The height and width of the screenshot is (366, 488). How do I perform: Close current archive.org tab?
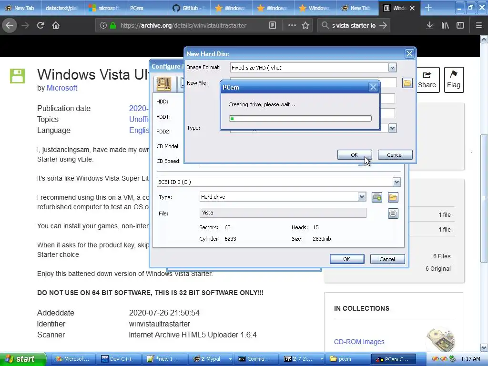pyautogui.click(x=412, y=8)
